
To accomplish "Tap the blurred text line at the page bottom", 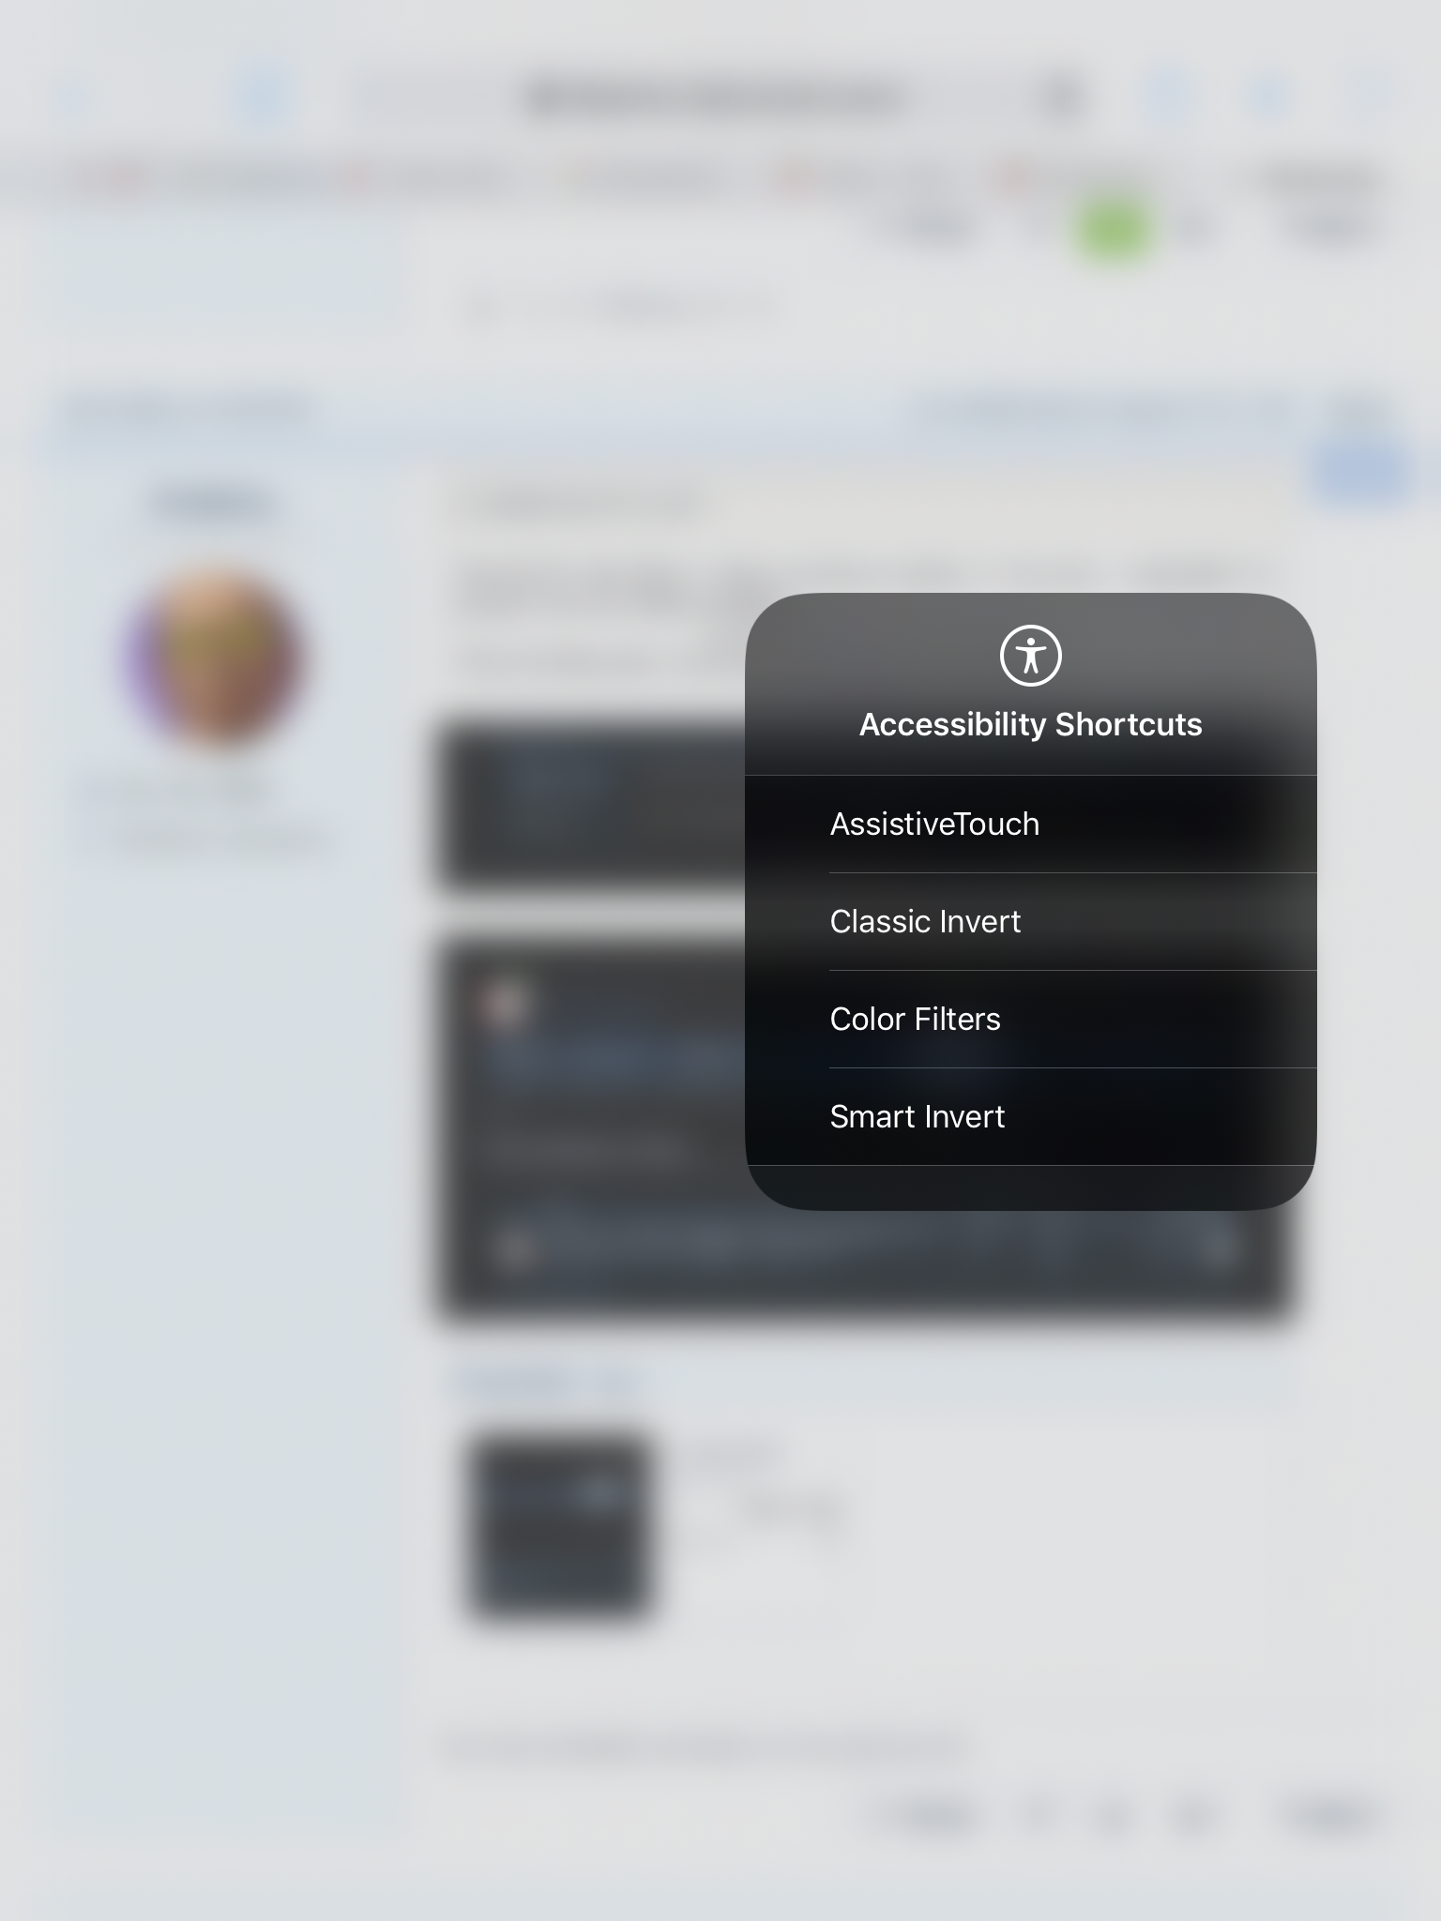I will tap(704, 1747).
